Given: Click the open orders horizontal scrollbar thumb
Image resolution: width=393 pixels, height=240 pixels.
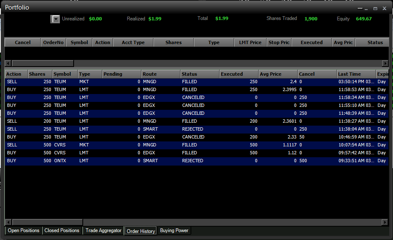Looking at the screenshot, I should point(43,64).
